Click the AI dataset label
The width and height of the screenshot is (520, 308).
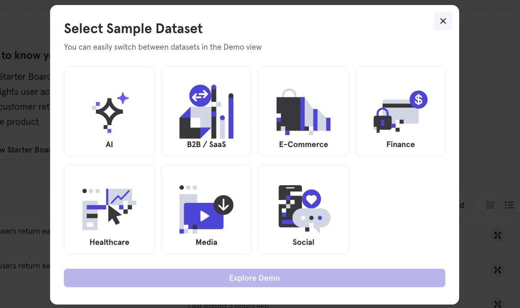click(x=109, y=144)
